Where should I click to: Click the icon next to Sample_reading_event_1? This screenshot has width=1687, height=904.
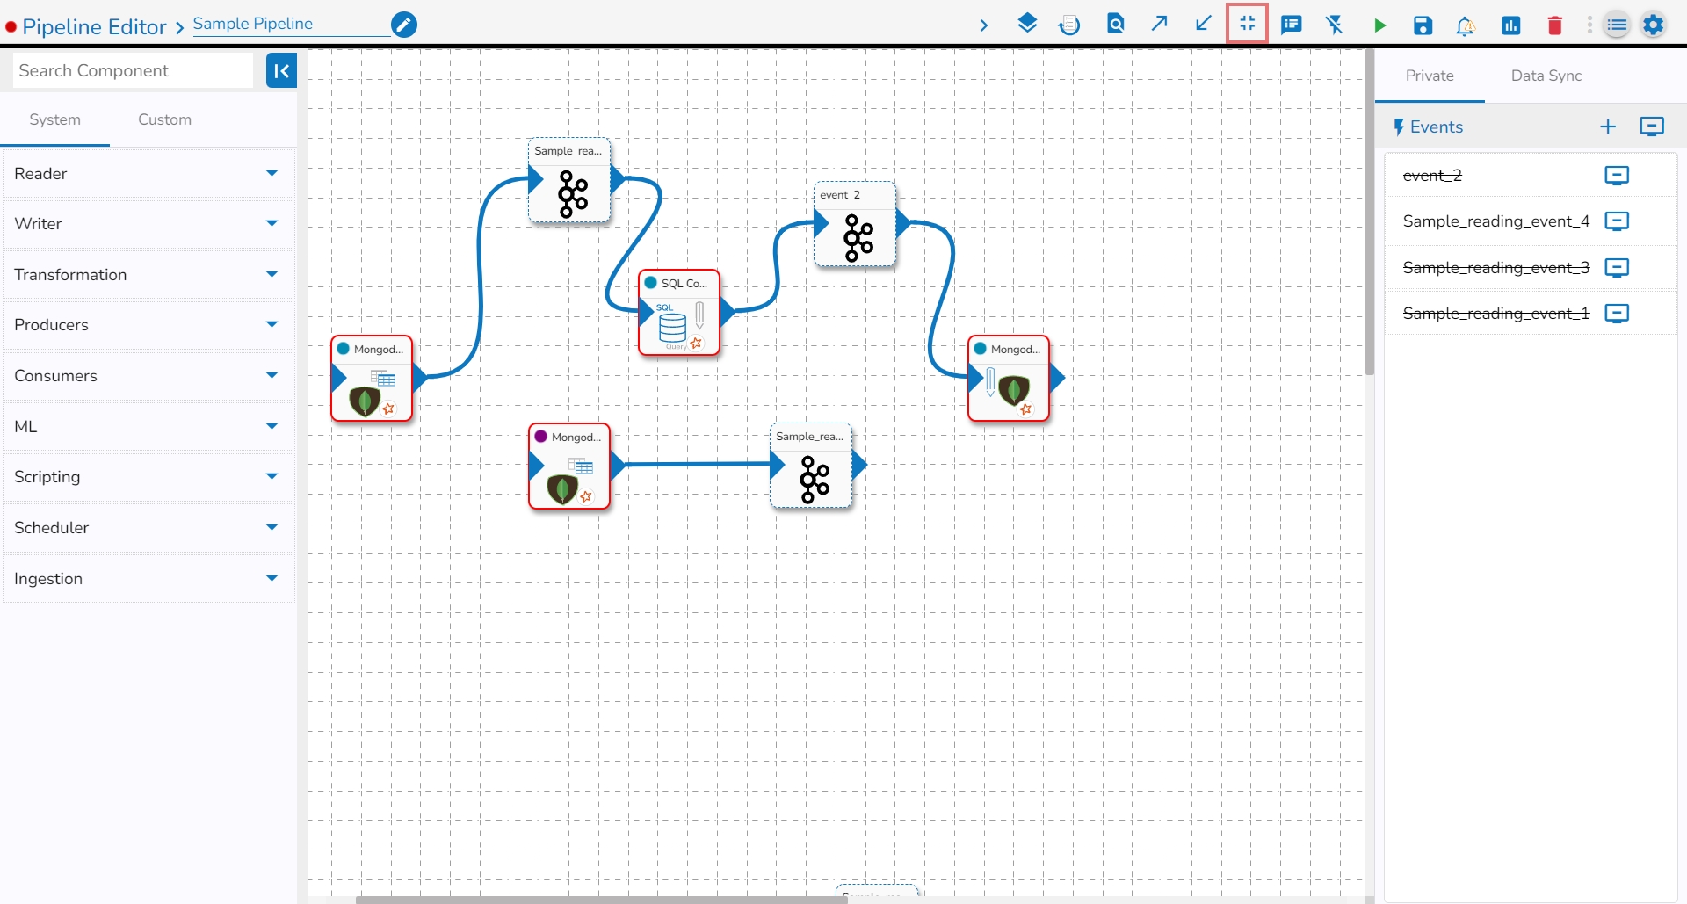point(1617,314)
